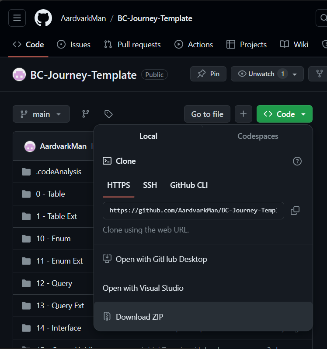
Task: Switch to the Code repository tab
Action: tap(28, 45)
